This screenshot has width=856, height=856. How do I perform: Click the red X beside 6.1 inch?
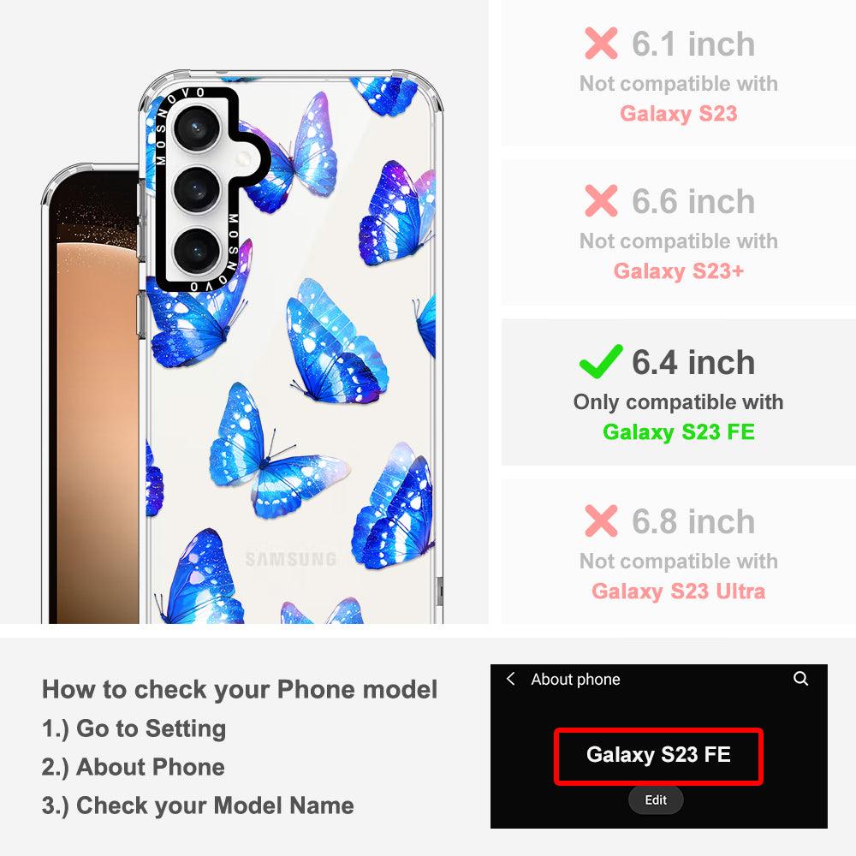[601, 43]
